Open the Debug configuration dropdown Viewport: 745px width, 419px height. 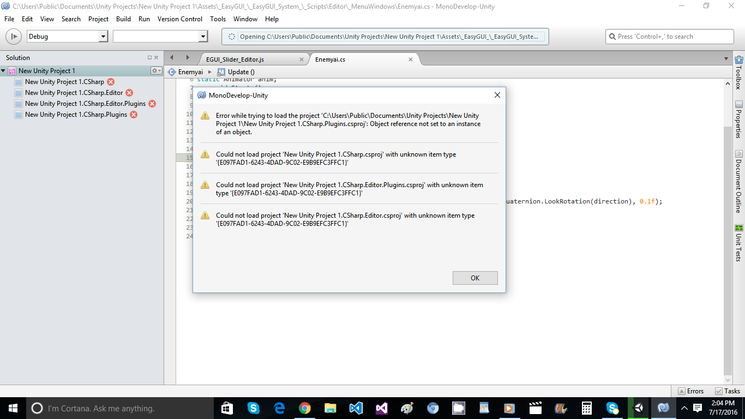click(68, 37)
